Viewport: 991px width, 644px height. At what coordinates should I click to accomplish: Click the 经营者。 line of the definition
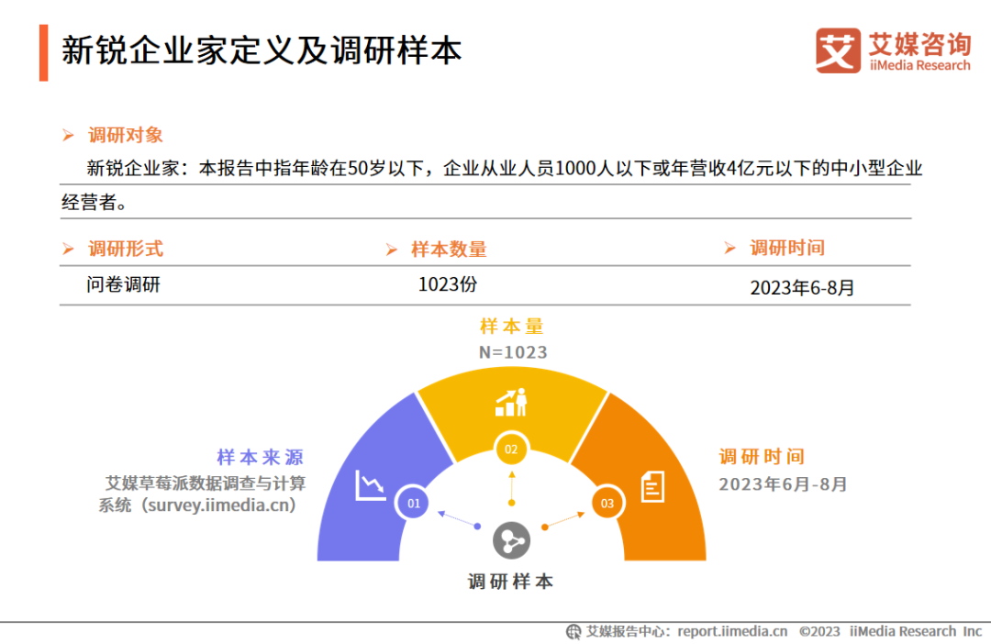click(x=95, y=202)
